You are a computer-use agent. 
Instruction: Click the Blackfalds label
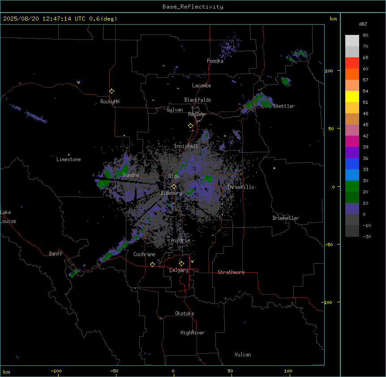pyautogui.click(x=197, y=100)
